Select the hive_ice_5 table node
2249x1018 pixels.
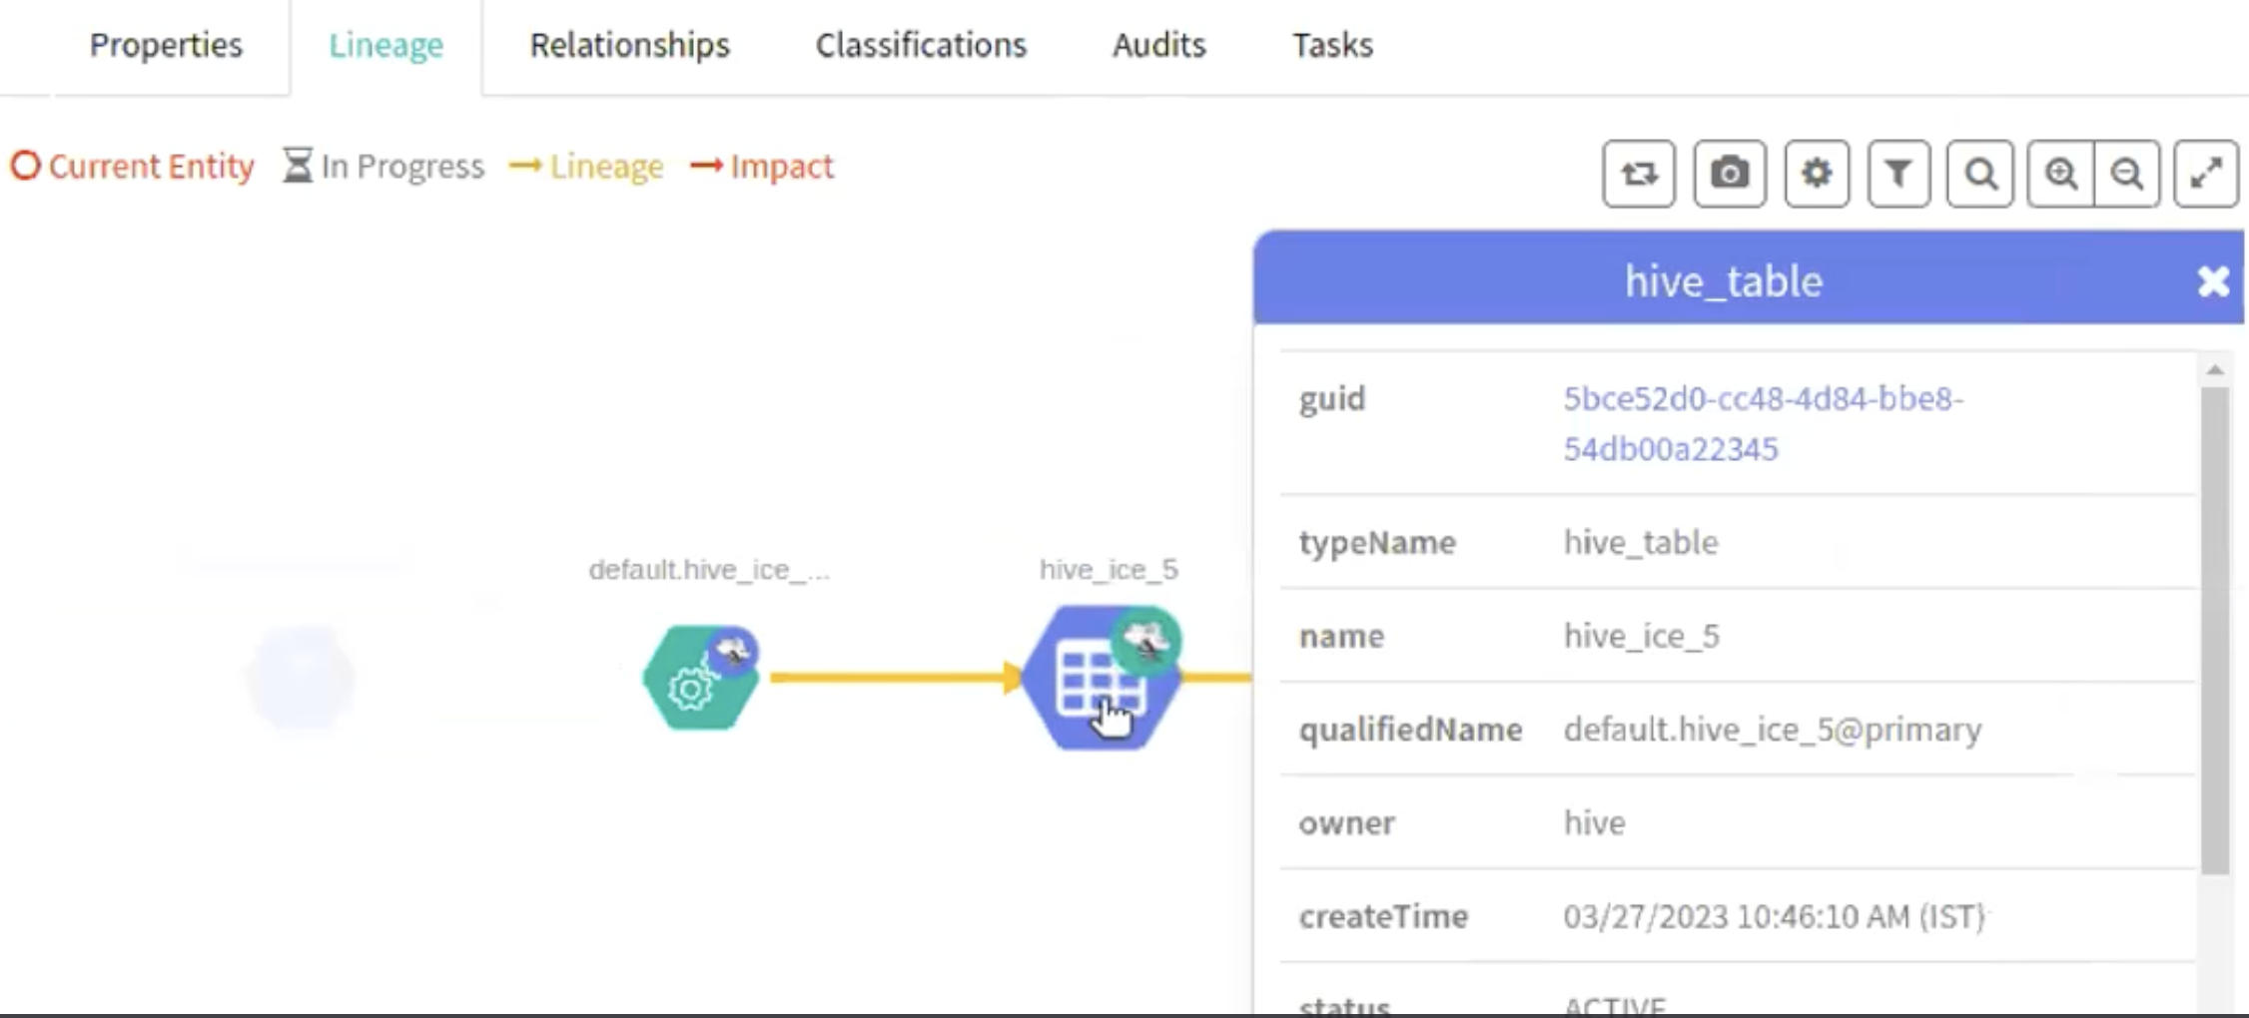pyautogui.click(x=1099, y=678)
